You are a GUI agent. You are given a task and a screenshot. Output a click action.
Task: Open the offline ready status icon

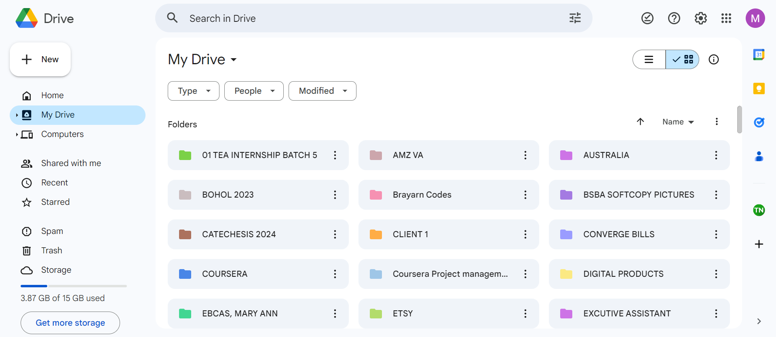(647, 18)
